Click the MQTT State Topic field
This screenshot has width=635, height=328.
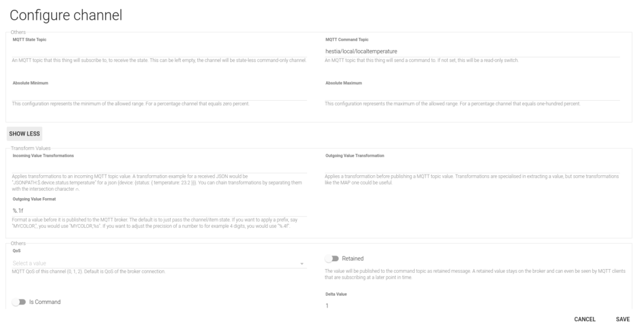coord(159,51)
